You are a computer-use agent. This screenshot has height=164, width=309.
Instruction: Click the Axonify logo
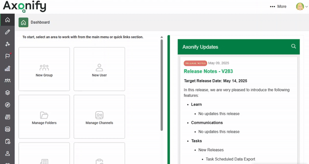coord(24,7)
